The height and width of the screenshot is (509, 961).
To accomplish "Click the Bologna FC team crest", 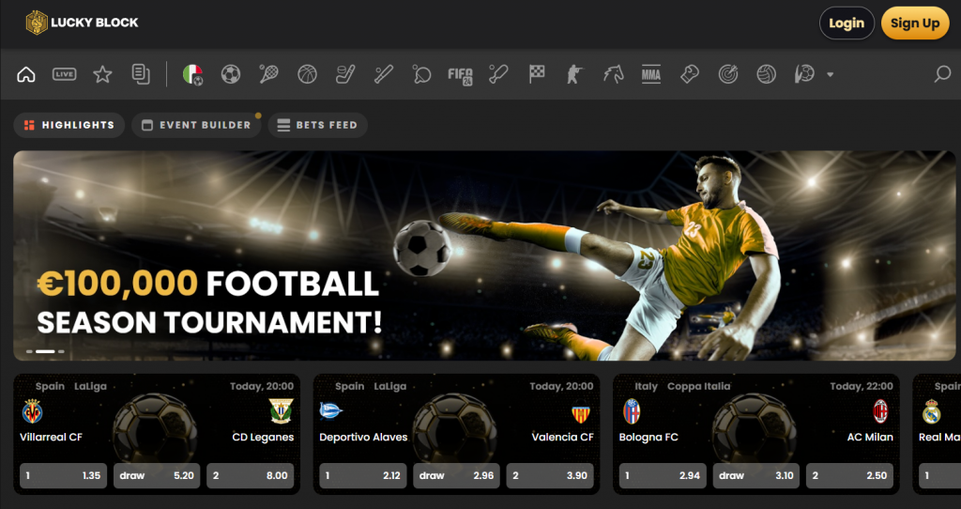I will [x=632, y=411].
